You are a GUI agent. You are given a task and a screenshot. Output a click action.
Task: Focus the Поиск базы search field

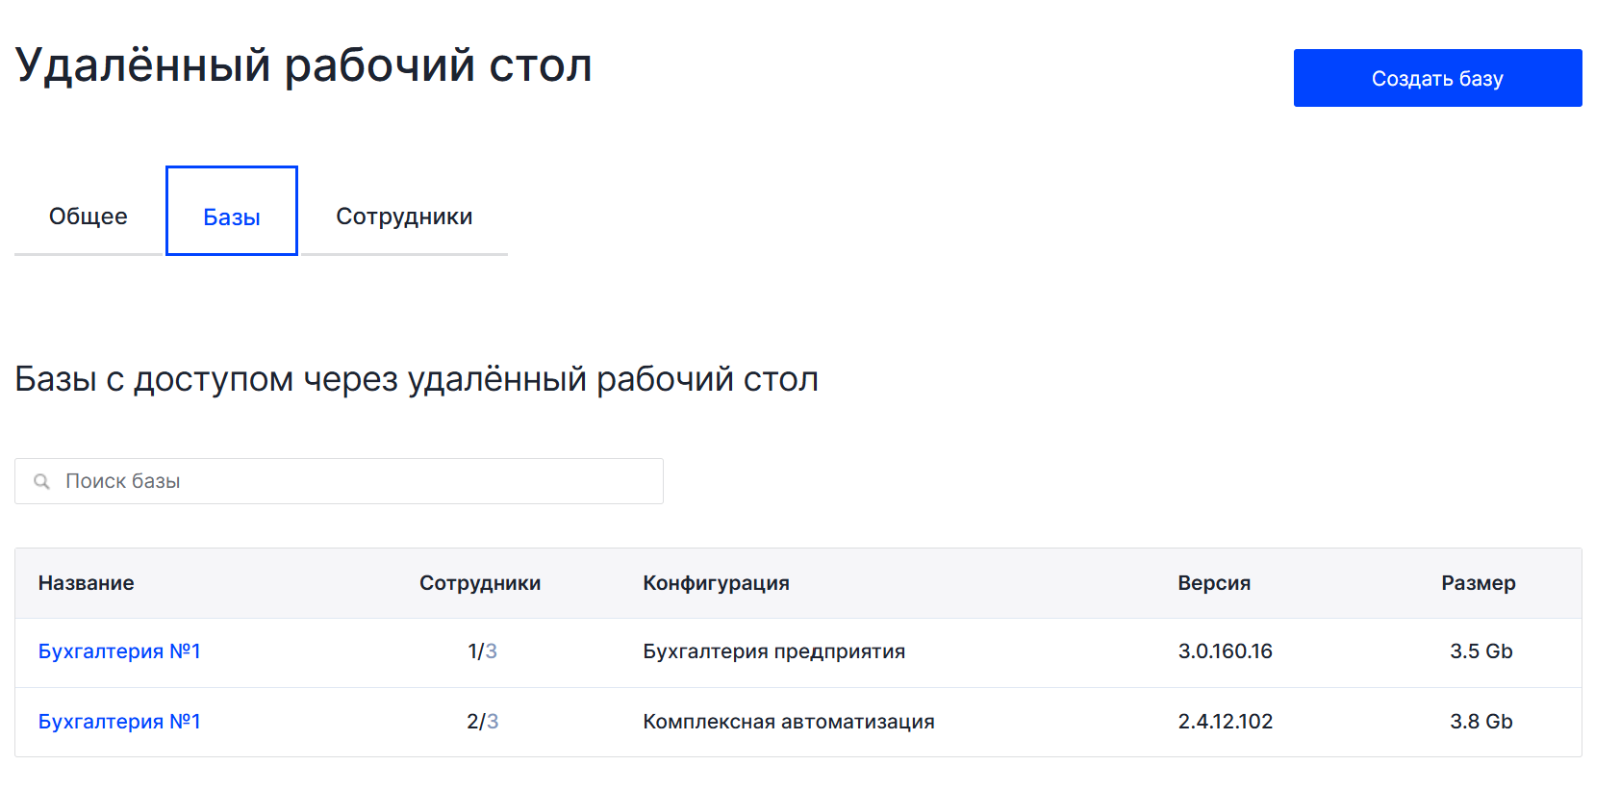click(356, 481)
